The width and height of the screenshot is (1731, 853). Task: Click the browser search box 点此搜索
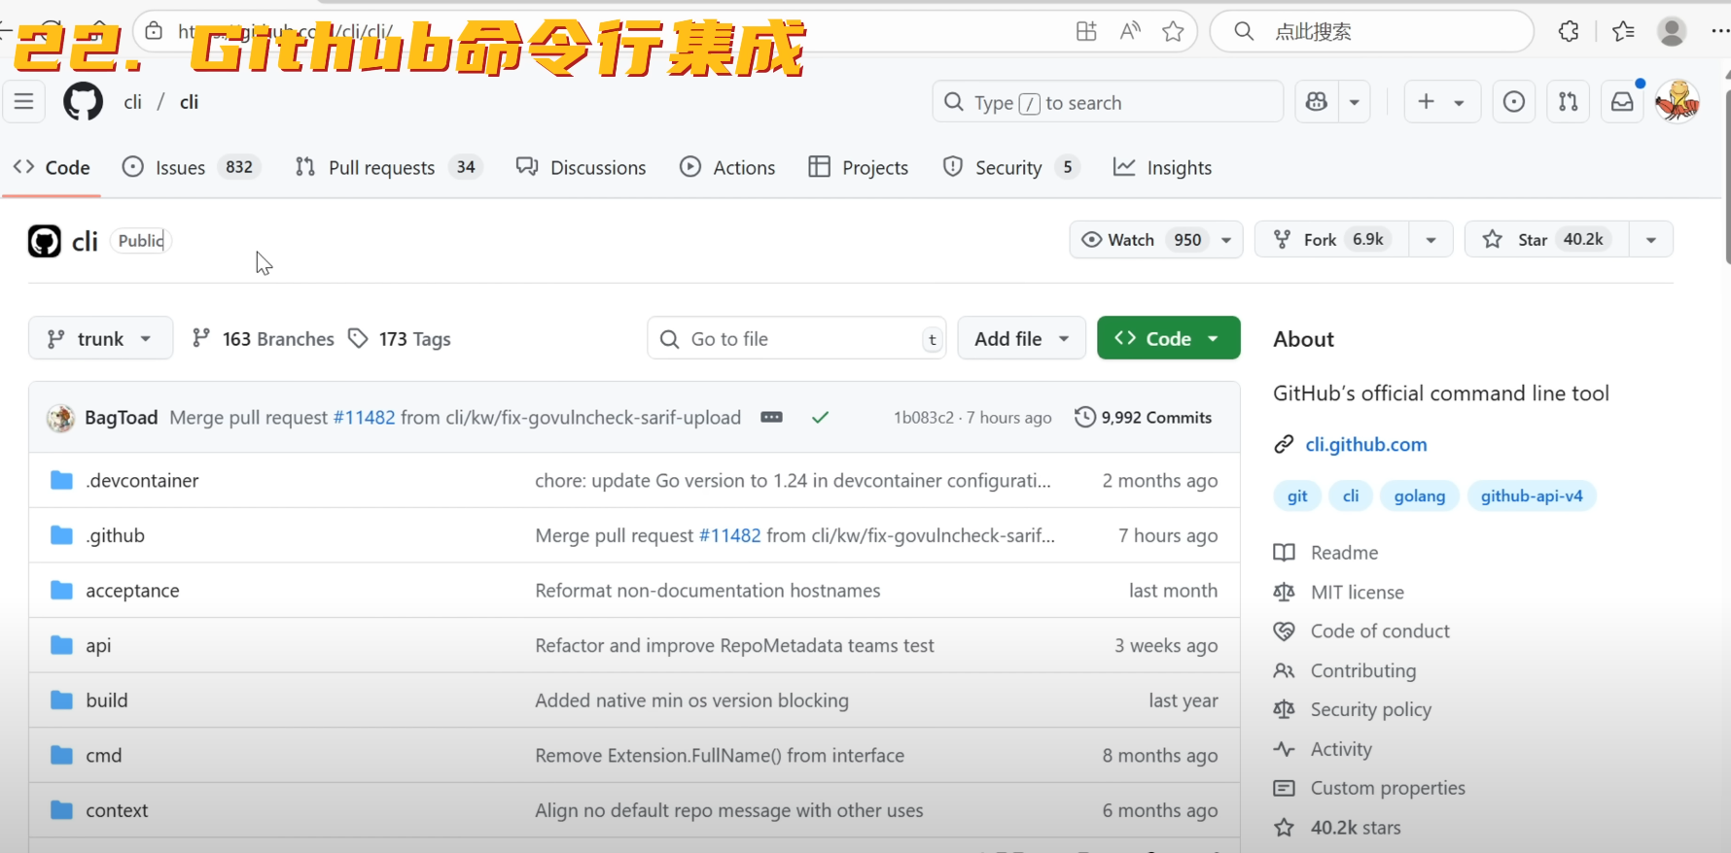(1372, 31)
